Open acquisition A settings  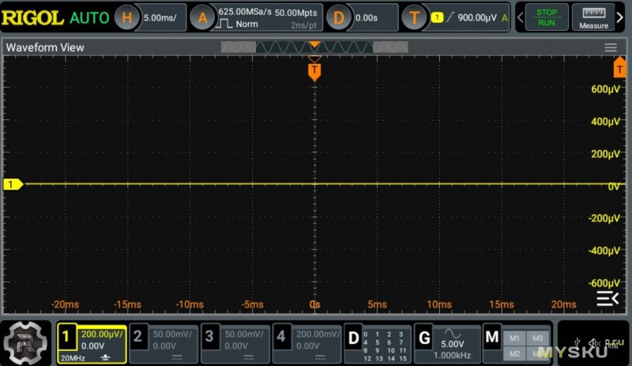coord(203,17)
